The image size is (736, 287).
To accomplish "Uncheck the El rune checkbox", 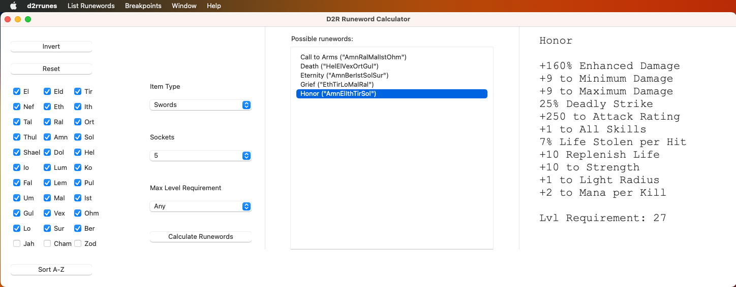I will [17, 92].
